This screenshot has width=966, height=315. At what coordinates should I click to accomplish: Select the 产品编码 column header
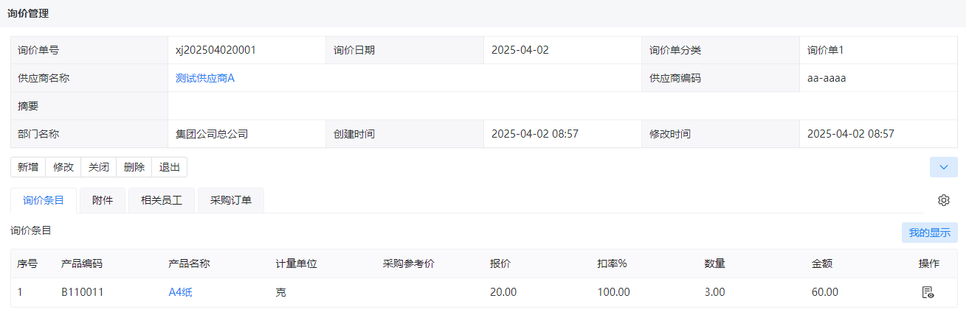82,263
